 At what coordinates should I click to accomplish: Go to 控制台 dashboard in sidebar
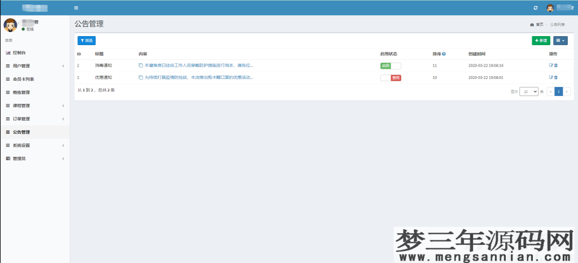34,52
